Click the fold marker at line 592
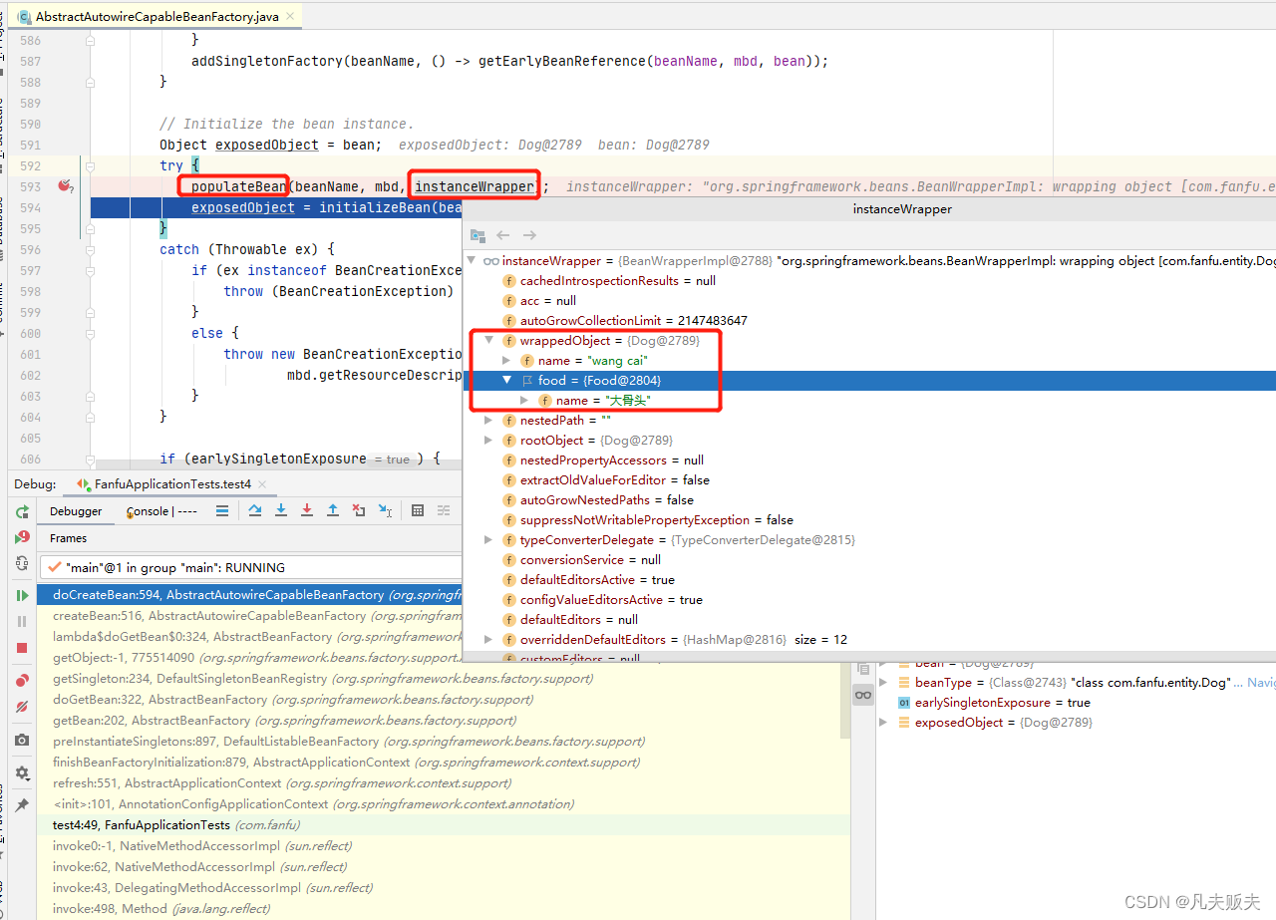 click(x=90, y=165)
